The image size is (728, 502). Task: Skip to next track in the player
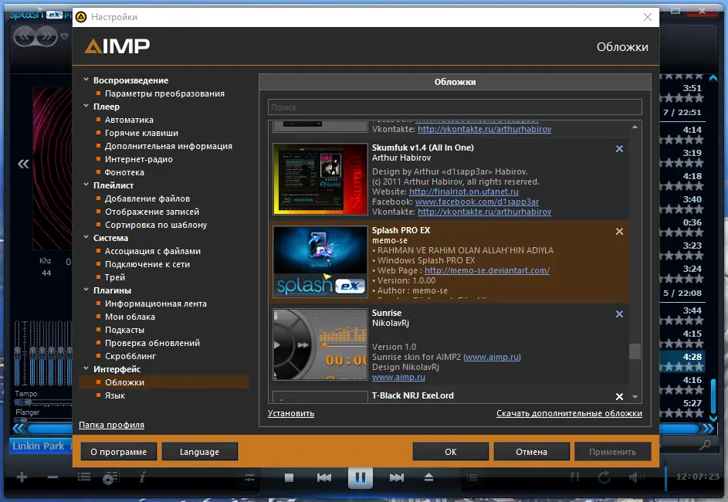(397, 477)
